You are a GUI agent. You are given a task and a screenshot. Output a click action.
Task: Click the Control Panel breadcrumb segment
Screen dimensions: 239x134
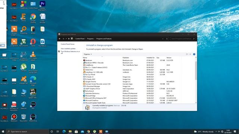coord(80,39)
